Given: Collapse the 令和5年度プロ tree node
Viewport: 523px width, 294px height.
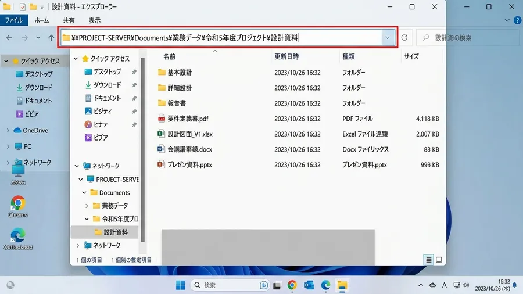Looking at the screenshot, I should (87, 219).
